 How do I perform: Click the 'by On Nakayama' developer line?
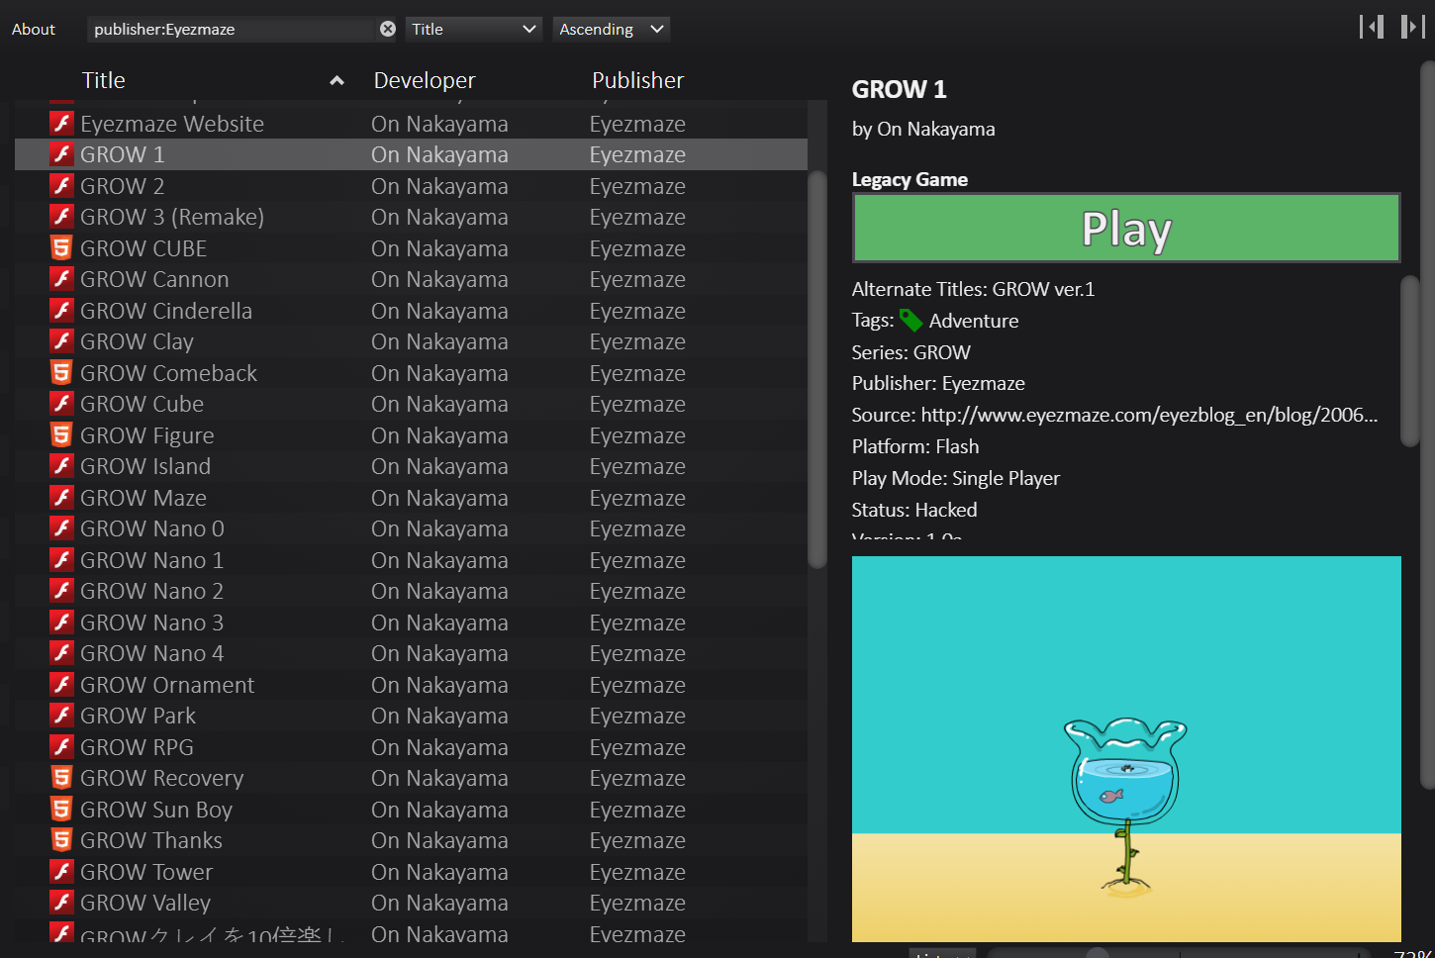click(923, 129)
